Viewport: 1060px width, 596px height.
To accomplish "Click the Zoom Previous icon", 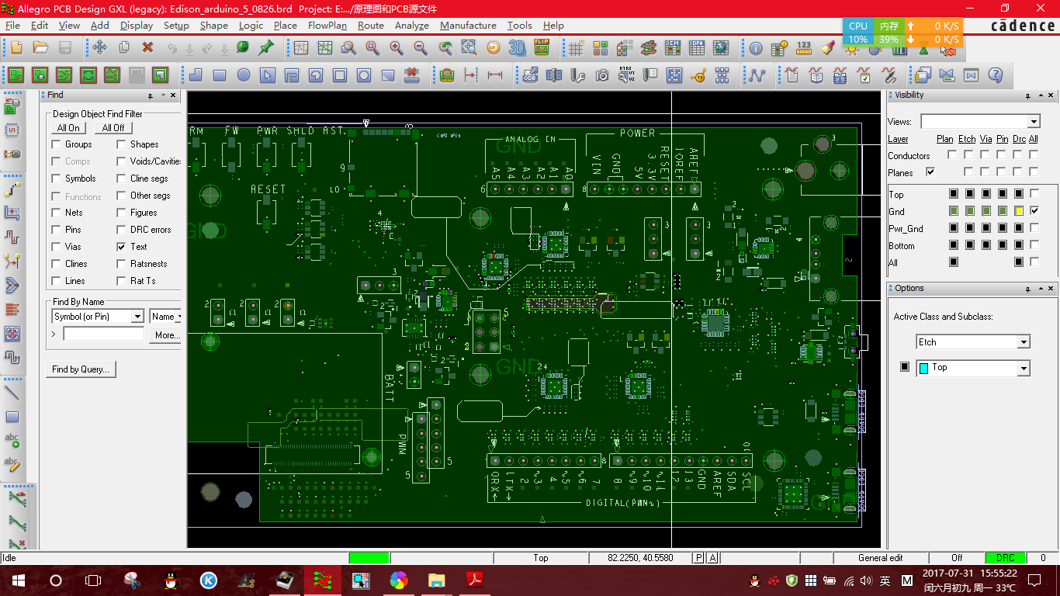I will pos(445,48).
